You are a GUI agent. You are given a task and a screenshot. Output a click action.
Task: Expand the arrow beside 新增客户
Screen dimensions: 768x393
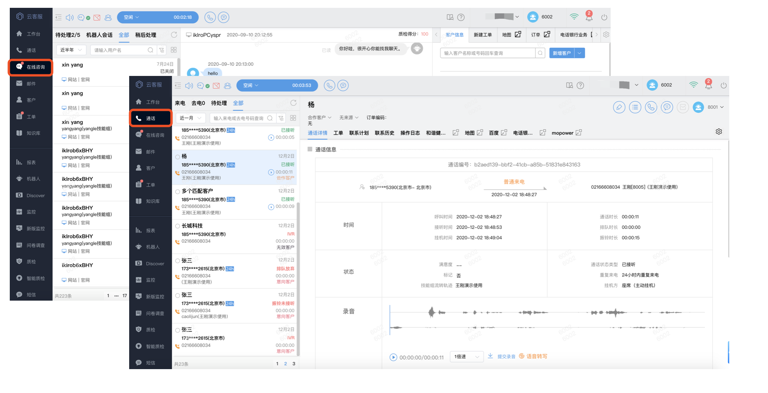579,53
